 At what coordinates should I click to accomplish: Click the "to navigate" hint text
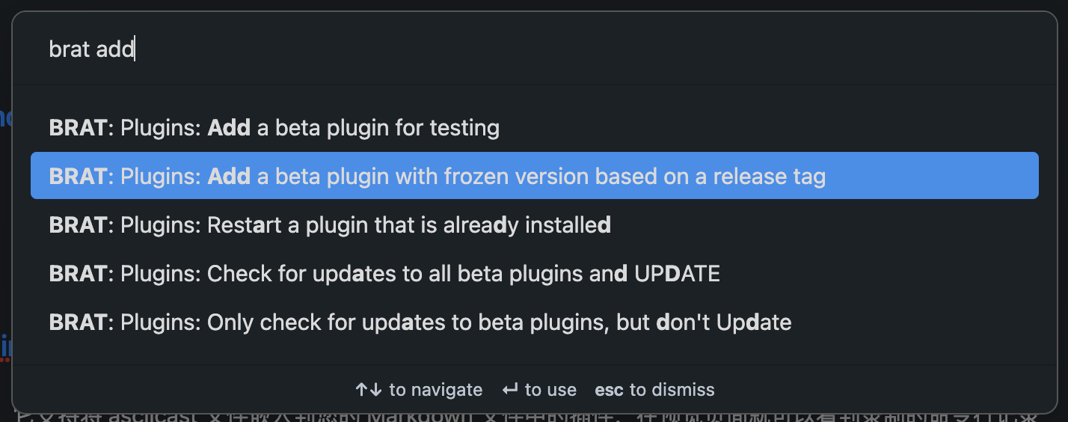(x=435, y=390)
